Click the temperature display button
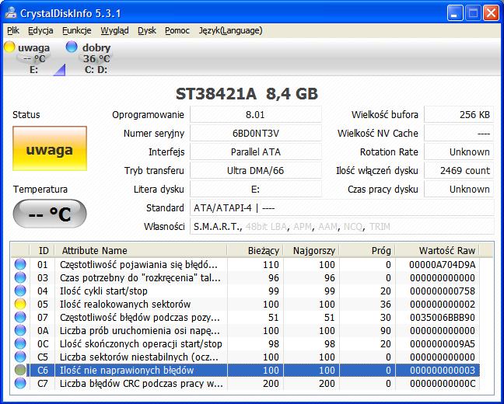This screenshot has height=404, width=504. (x=50, y=214)
